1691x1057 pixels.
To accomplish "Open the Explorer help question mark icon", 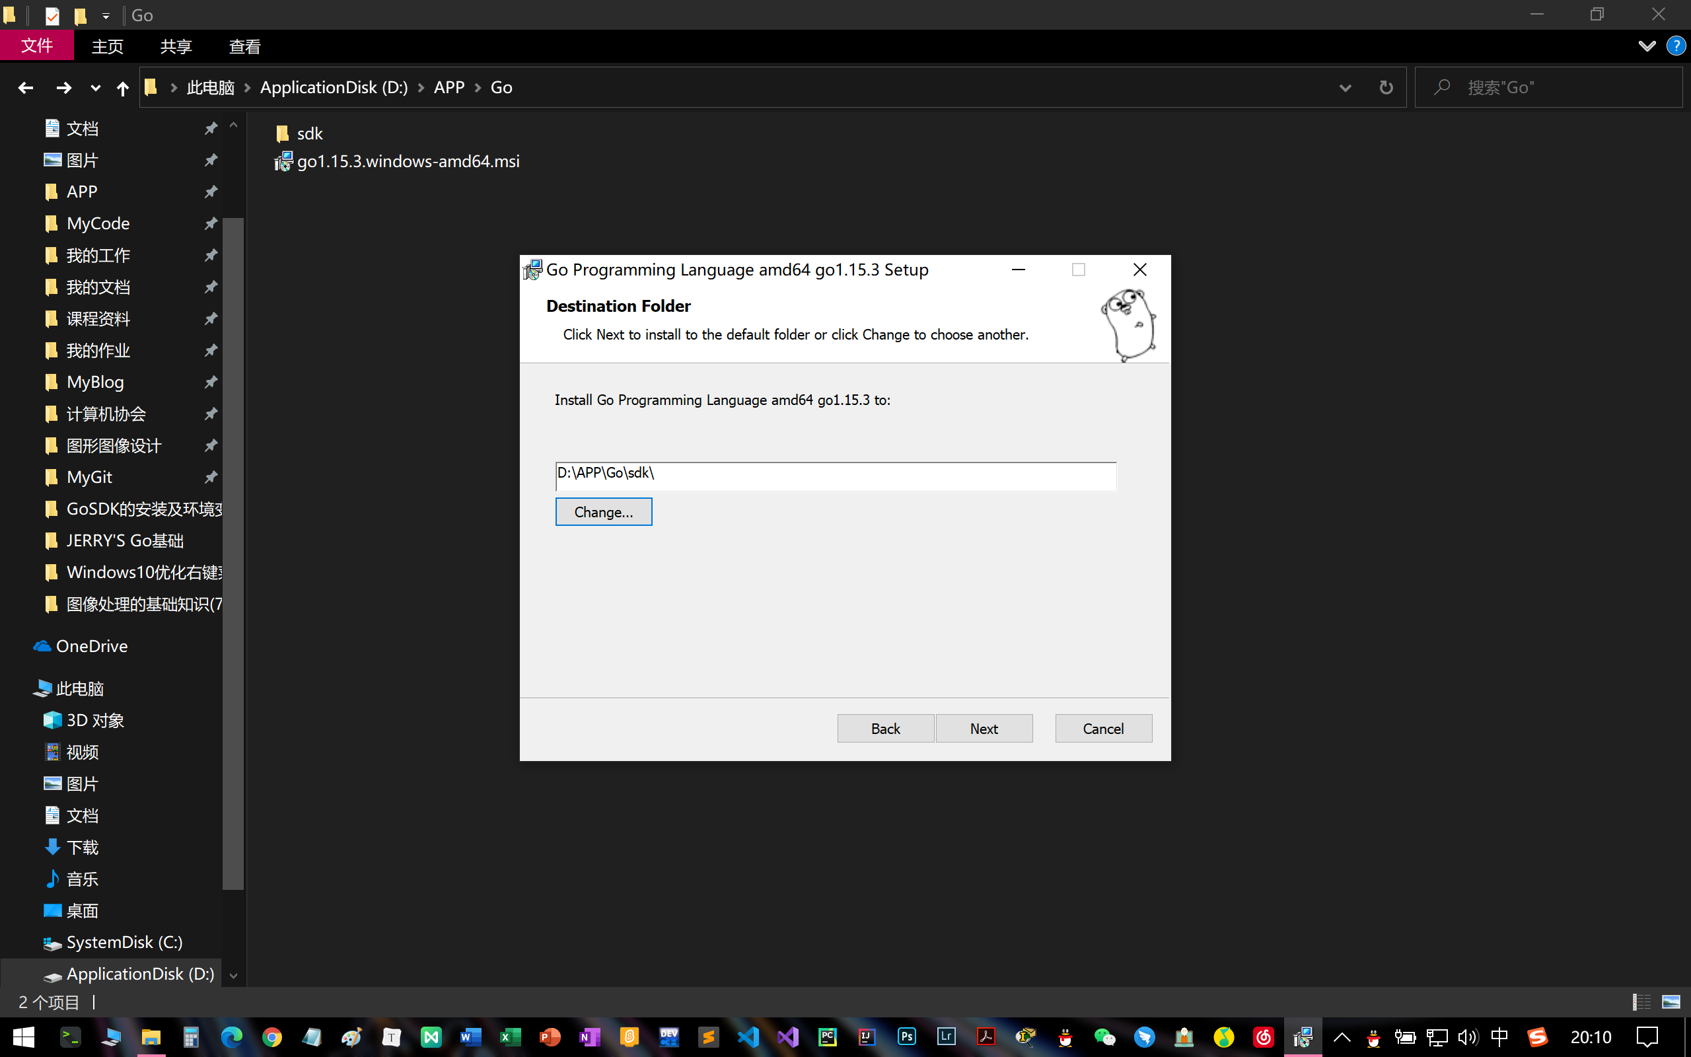I will pos(1675,47).
